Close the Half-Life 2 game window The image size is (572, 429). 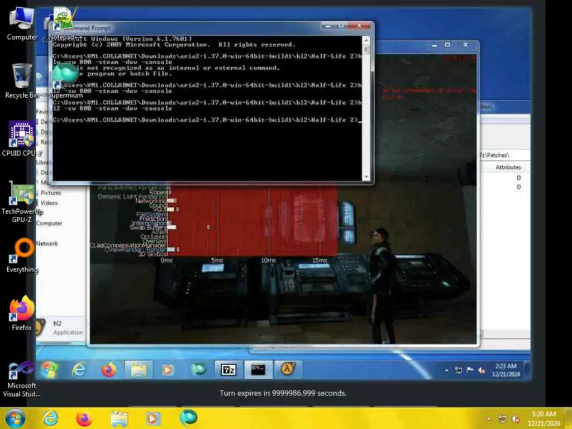[x=465, y=45]
